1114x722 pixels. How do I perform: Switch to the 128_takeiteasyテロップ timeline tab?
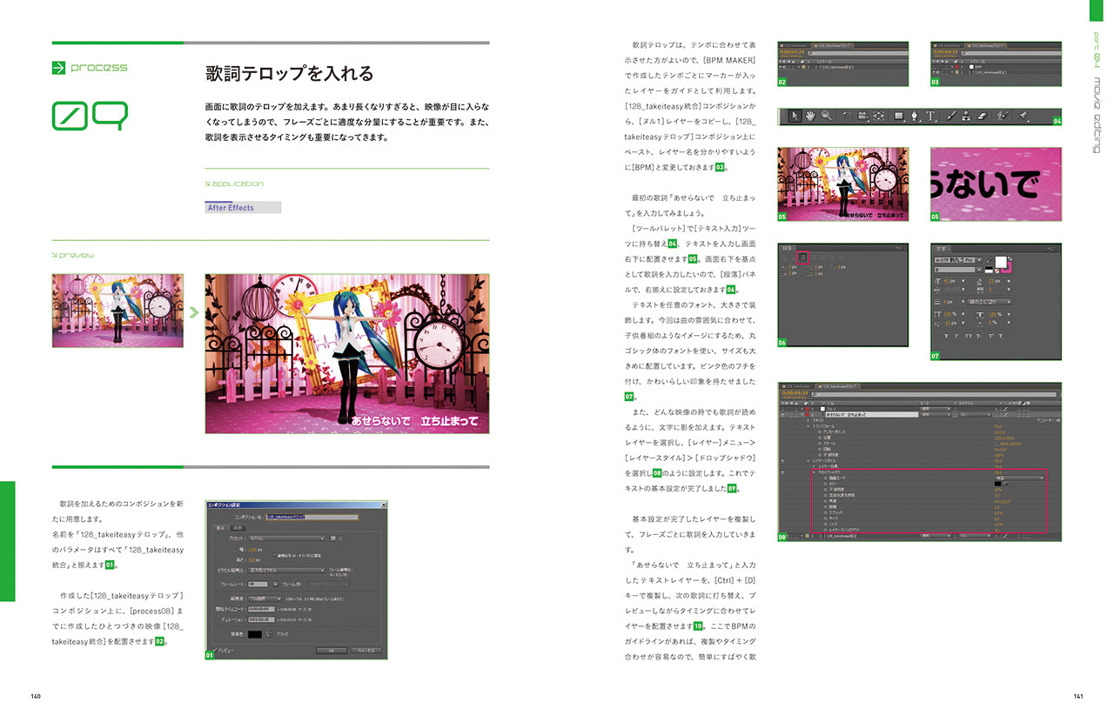tap(837, 386)
